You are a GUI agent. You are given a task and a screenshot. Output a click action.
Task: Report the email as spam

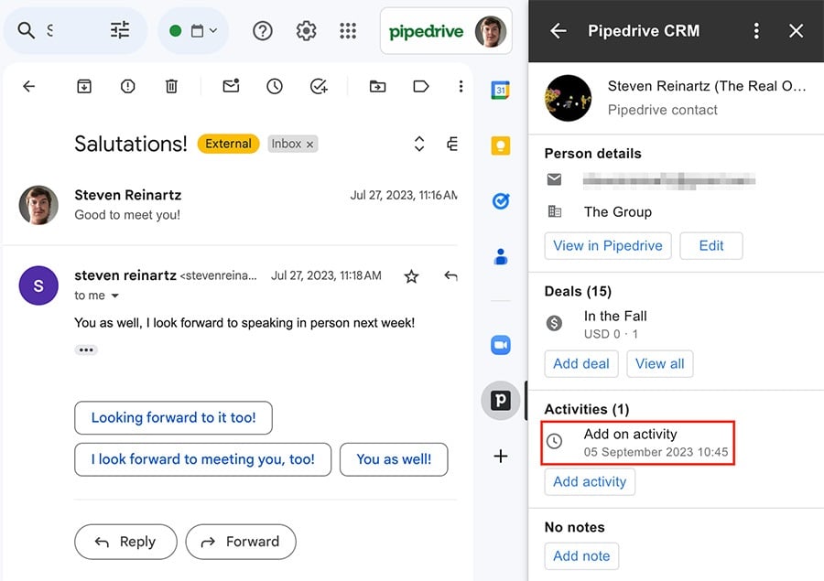tap(127, 86)
